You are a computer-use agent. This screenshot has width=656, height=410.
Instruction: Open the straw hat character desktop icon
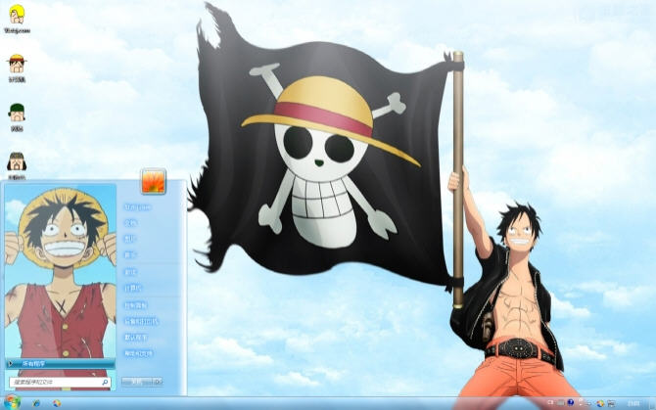17,68
